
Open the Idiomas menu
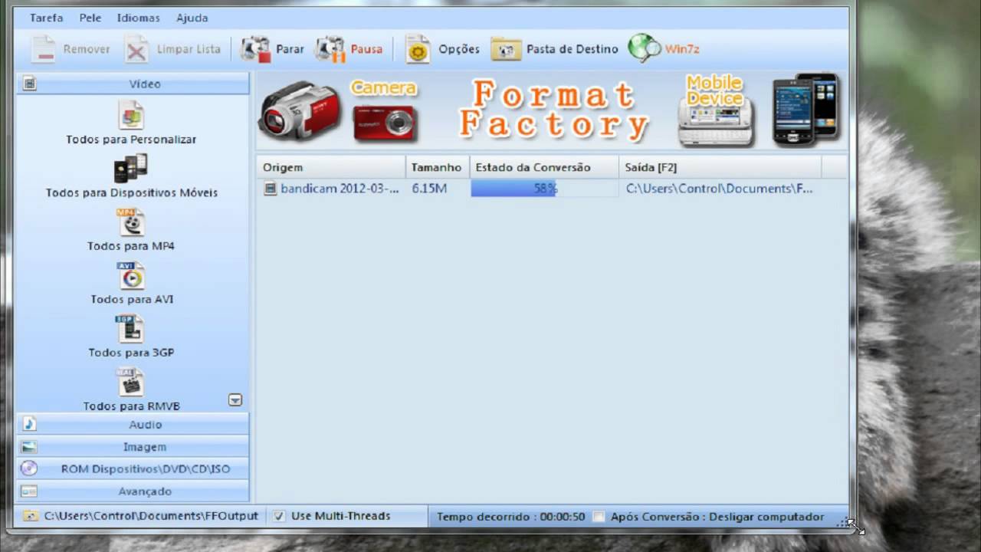(139, 18)
